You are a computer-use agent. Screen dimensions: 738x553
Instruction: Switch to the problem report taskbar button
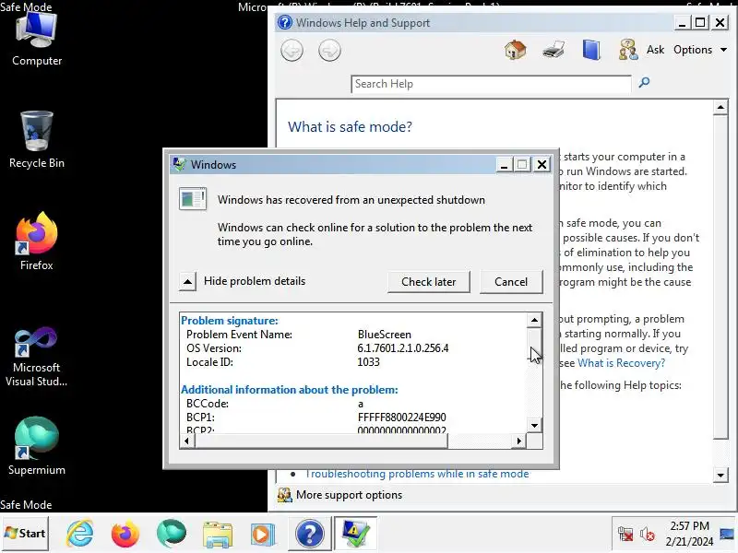click(x=356, y=534)
